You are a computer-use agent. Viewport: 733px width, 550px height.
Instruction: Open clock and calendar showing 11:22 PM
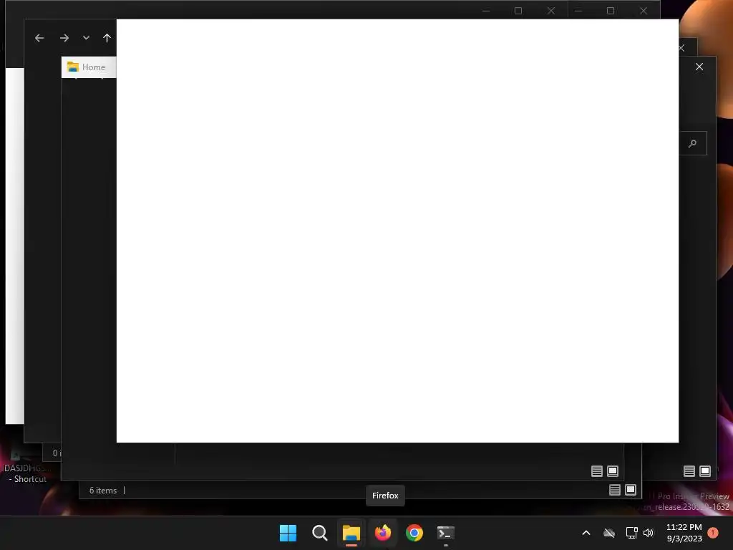pyautogui.click(x=684, y=533)
